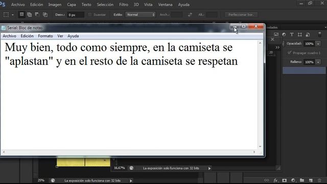
Task: Minimize the Notepad window
Action: coord(235,27)
